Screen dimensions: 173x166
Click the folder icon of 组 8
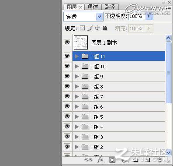85,86
